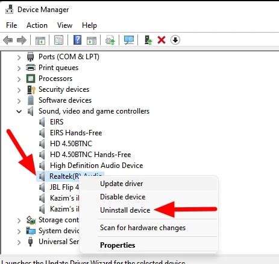Select the JBL Flip 4 device
This screenshot has width=279, height=264.
click(64, 187)
